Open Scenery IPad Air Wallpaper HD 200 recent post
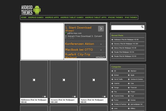The height and width of the screenshot is (111, 166). coord(126,44)
